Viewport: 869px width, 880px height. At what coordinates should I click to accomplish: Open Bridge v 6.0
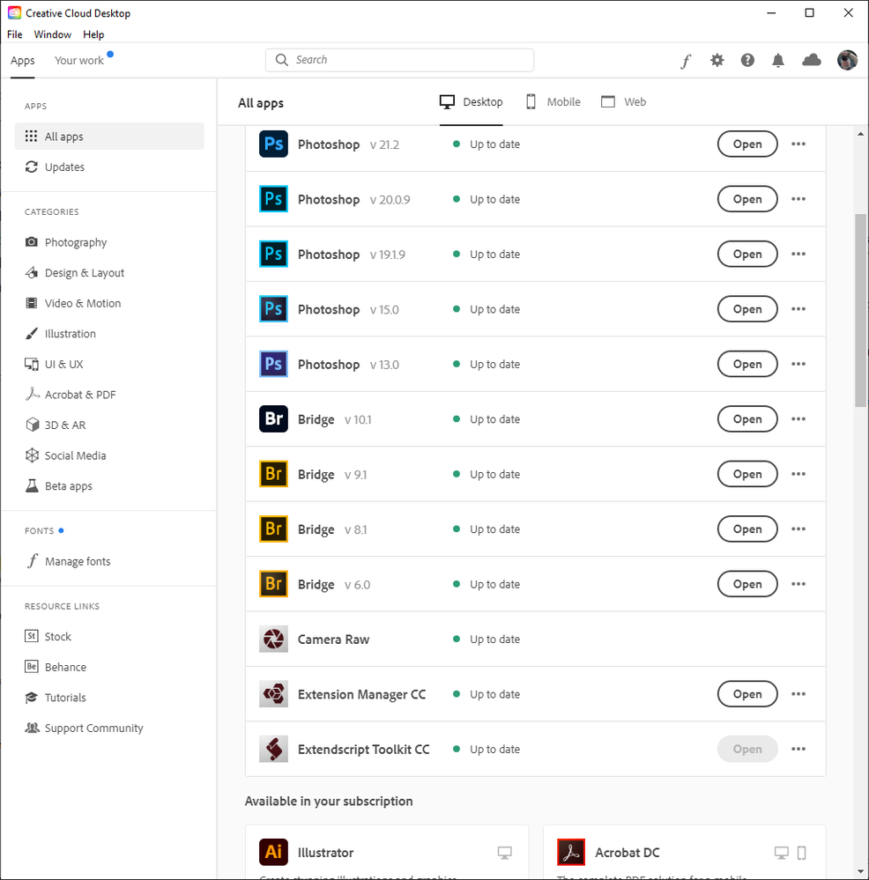pos(747,584)
